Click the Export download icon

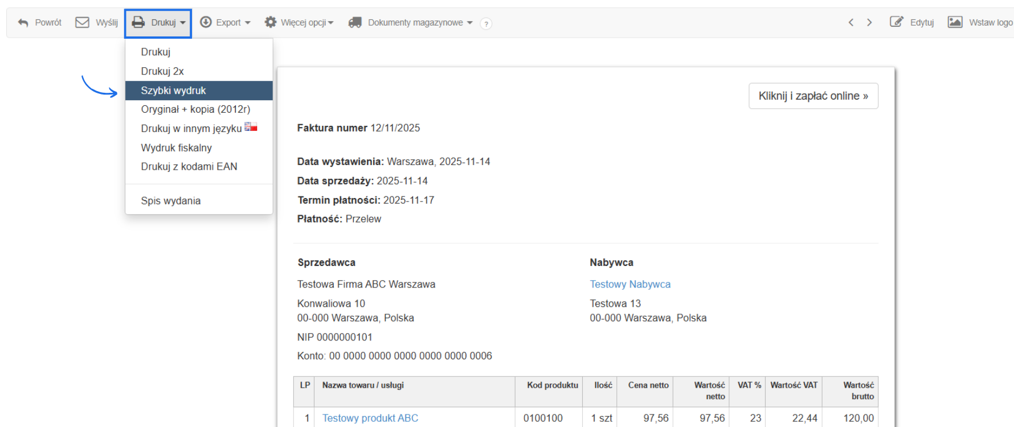(206, 22)
